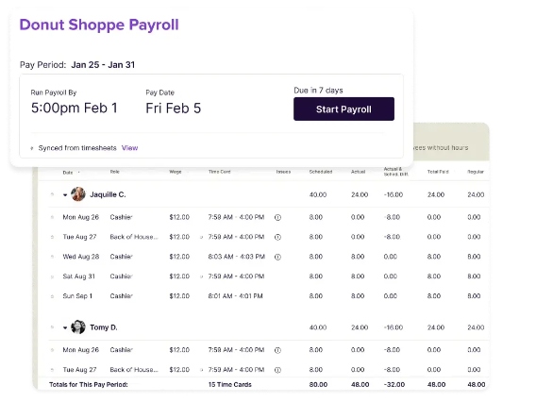
Task: Click the Sat Aug 31 date cell
Action: (78, 276)
